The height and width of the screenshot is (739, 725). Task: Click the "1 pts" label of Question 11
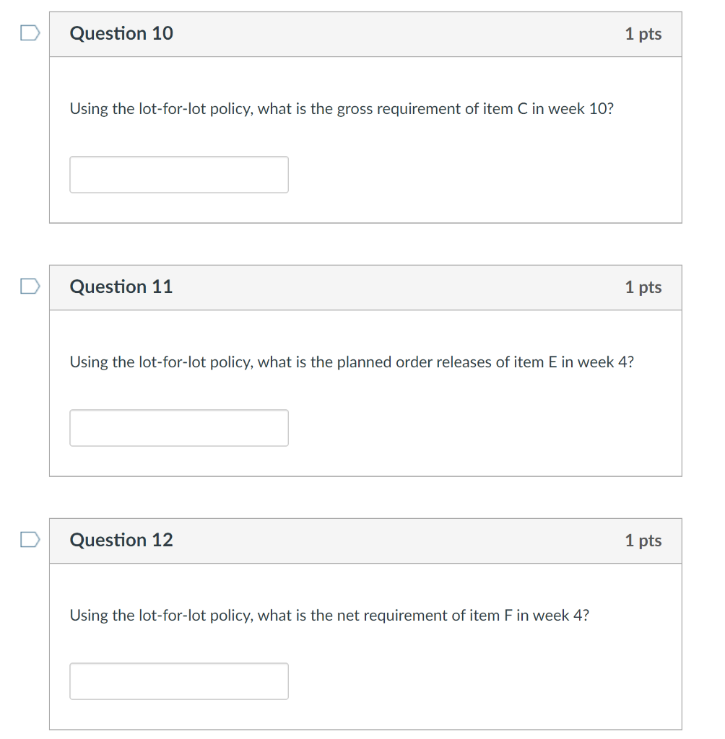(643, 287)
